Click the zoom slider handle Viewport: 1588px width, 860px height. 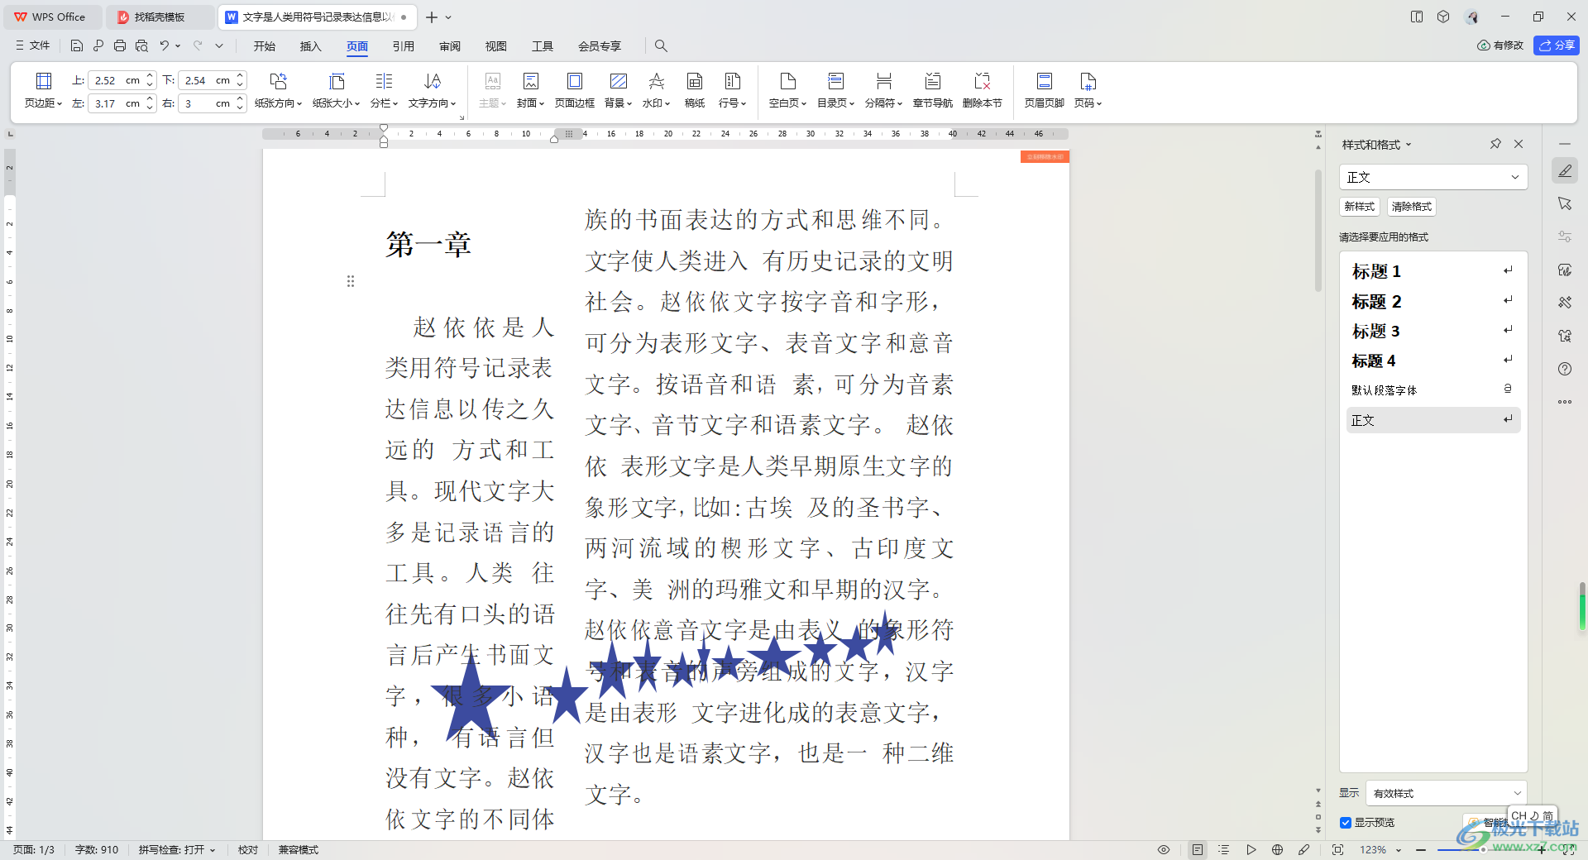(x=1483, y=849)
